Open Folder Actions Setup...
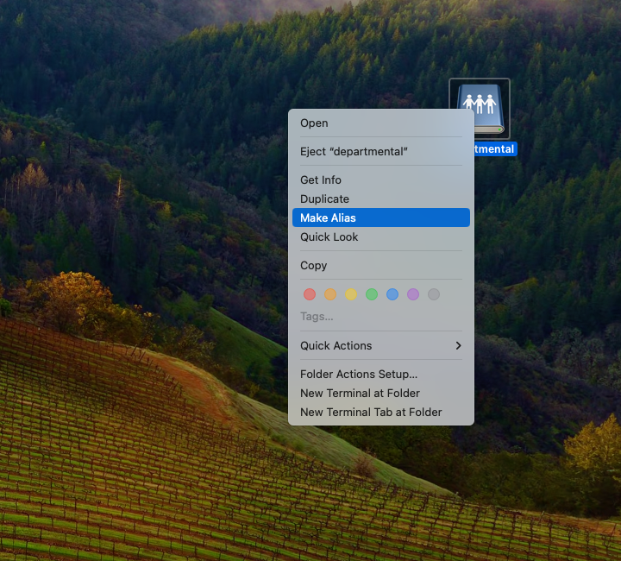Image resolution: width=621 pixels, height=561 pixels. [x=359, y=375]
